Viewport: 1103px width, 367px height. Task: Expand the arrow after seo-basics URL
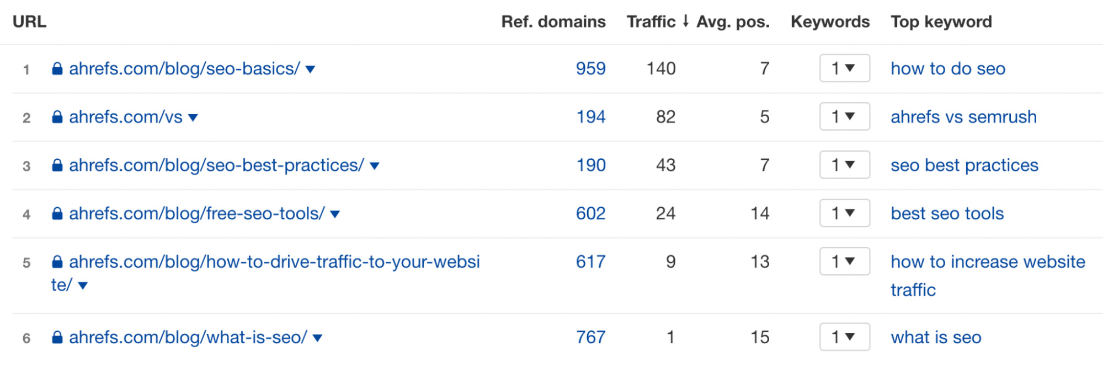311,69
